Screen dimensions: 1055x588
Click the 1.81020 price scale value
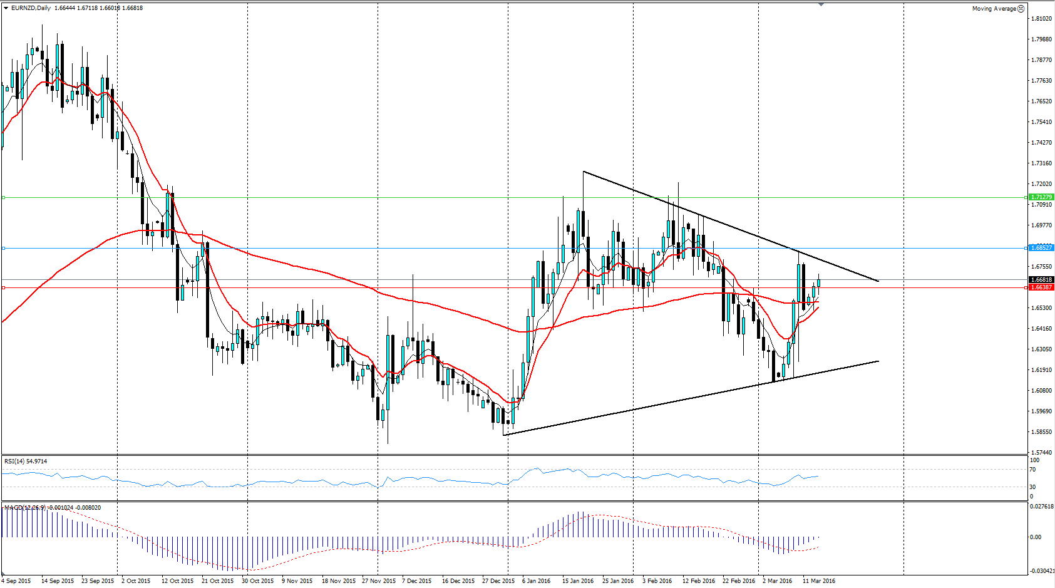coord(1041,19)
